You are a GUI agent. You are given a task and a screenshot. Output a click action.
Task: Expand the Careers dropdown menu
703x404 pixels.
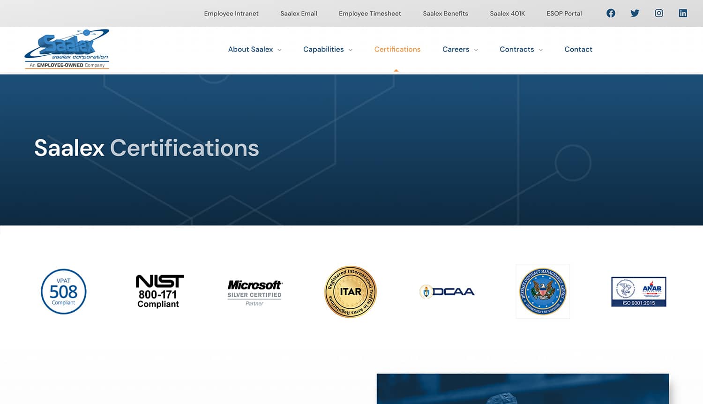tap(460, 49)
